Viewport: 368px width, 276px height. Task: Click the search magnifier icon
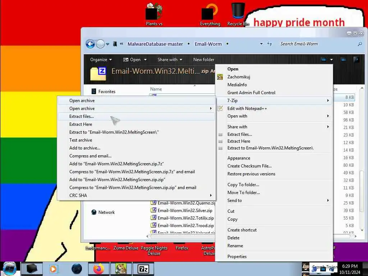tap(359, 44)
